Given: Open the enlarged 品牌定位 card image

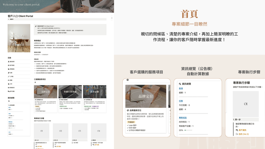Looking at the screenshot, I should pyautogui.click(x=146, y=96).
